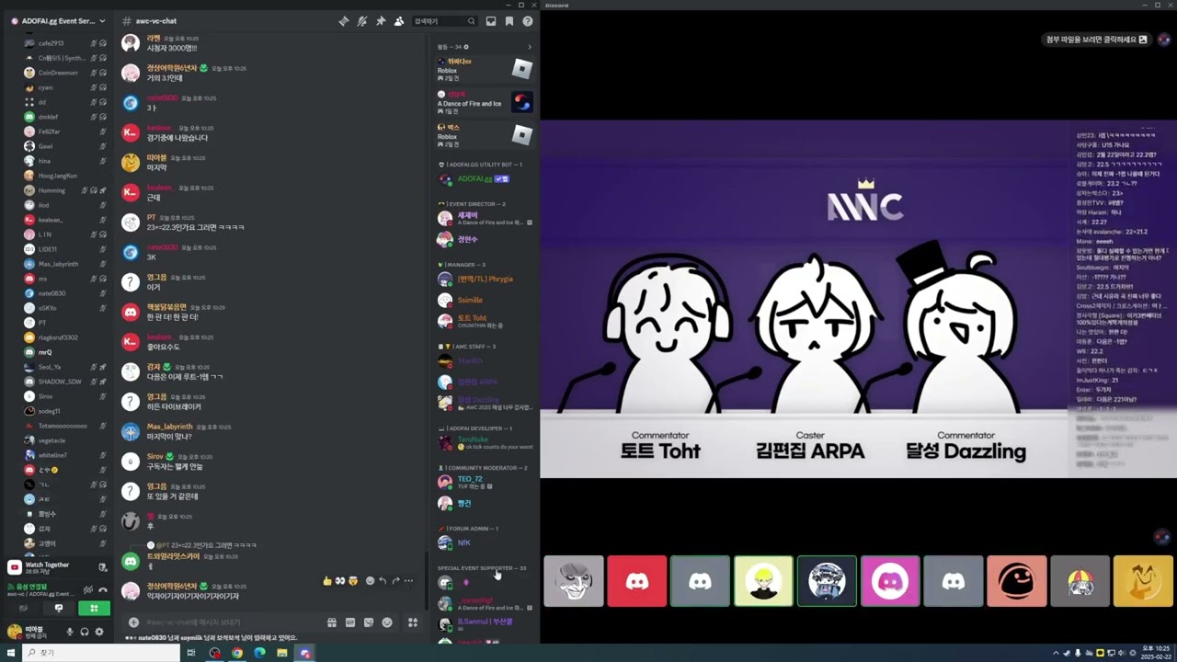
Task: Expand the activity section chevron in member list
Action: pyautogui.click(x=529, y=47)
